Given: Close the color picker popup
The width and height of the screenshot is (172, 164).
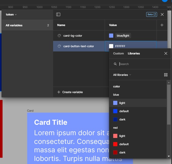Looking at the screenshot, I should coord(166,53).
